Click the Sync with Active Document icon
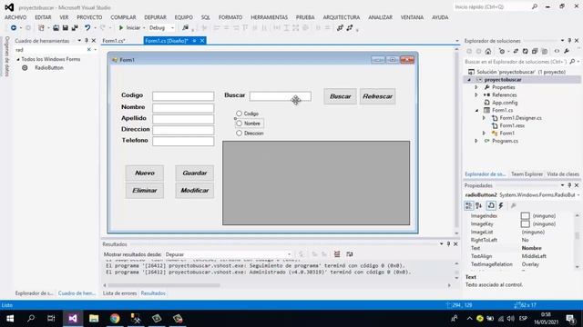Image resolution: width=583 pixels, height=327 pixels. coord(516,51)
